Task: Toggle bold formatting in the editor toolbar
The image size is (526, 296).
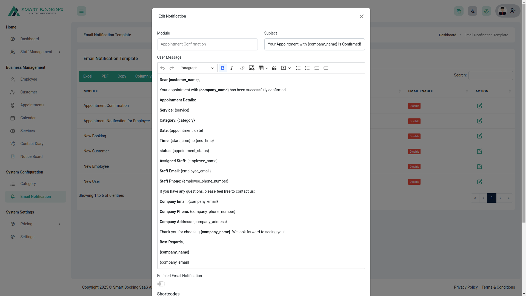Action: (222, 68)
